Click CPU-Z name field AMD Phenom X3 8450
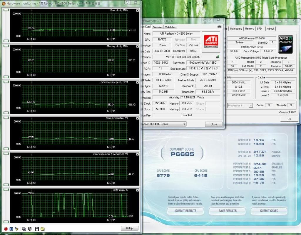 coord(252,38)
